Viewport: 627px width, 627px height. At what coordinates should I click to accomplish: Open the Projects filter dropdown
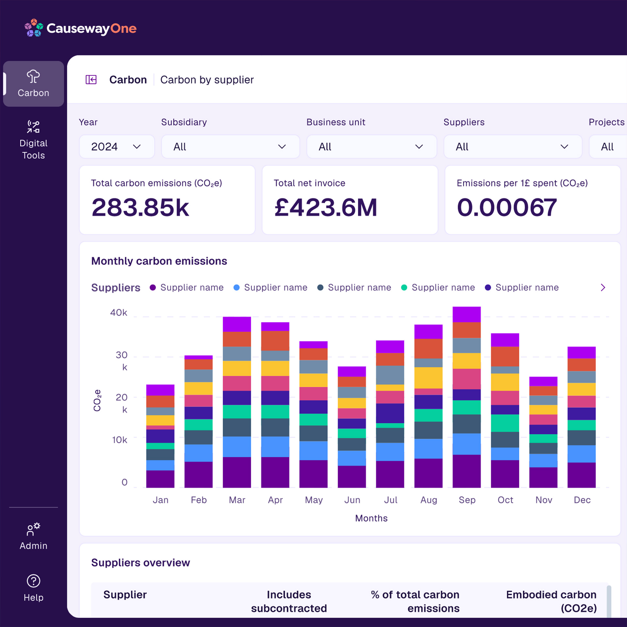click(x=608, y=147)
